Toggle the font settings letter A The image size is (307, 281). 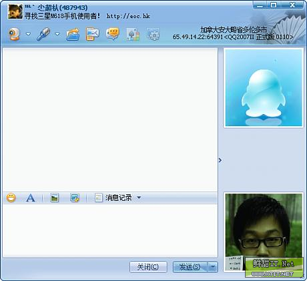coord(30,198)
